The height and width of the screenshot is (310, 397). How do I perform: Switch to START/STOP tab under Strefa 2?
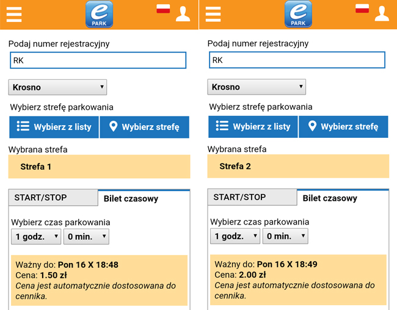pos(252,198)
